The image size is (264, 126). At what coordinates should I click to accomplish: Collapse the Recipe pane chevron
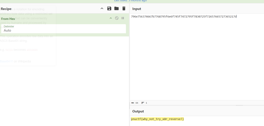click(102, 9)
